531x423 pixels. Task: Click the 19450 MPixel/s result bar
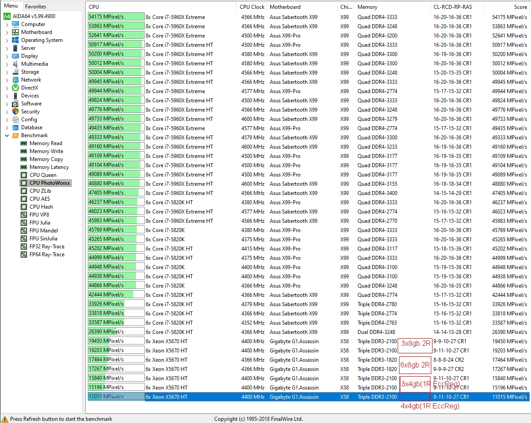pyautogui.click(x=116, y=341)
